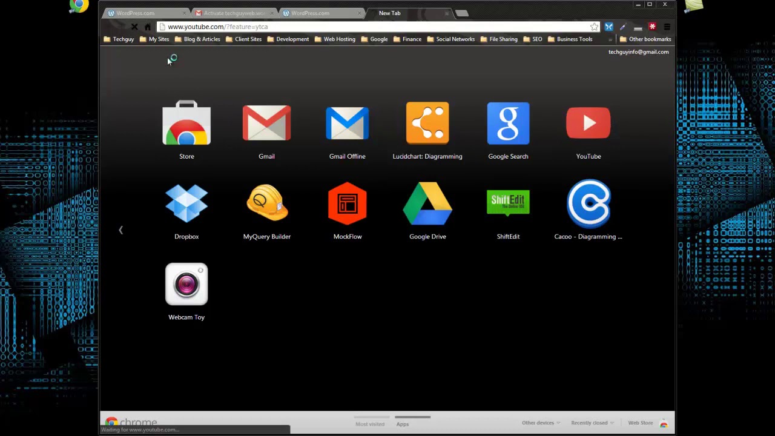Viewport: 775px width, 436px height.
Task: Switch to Apps page
Action: (403, 424)
